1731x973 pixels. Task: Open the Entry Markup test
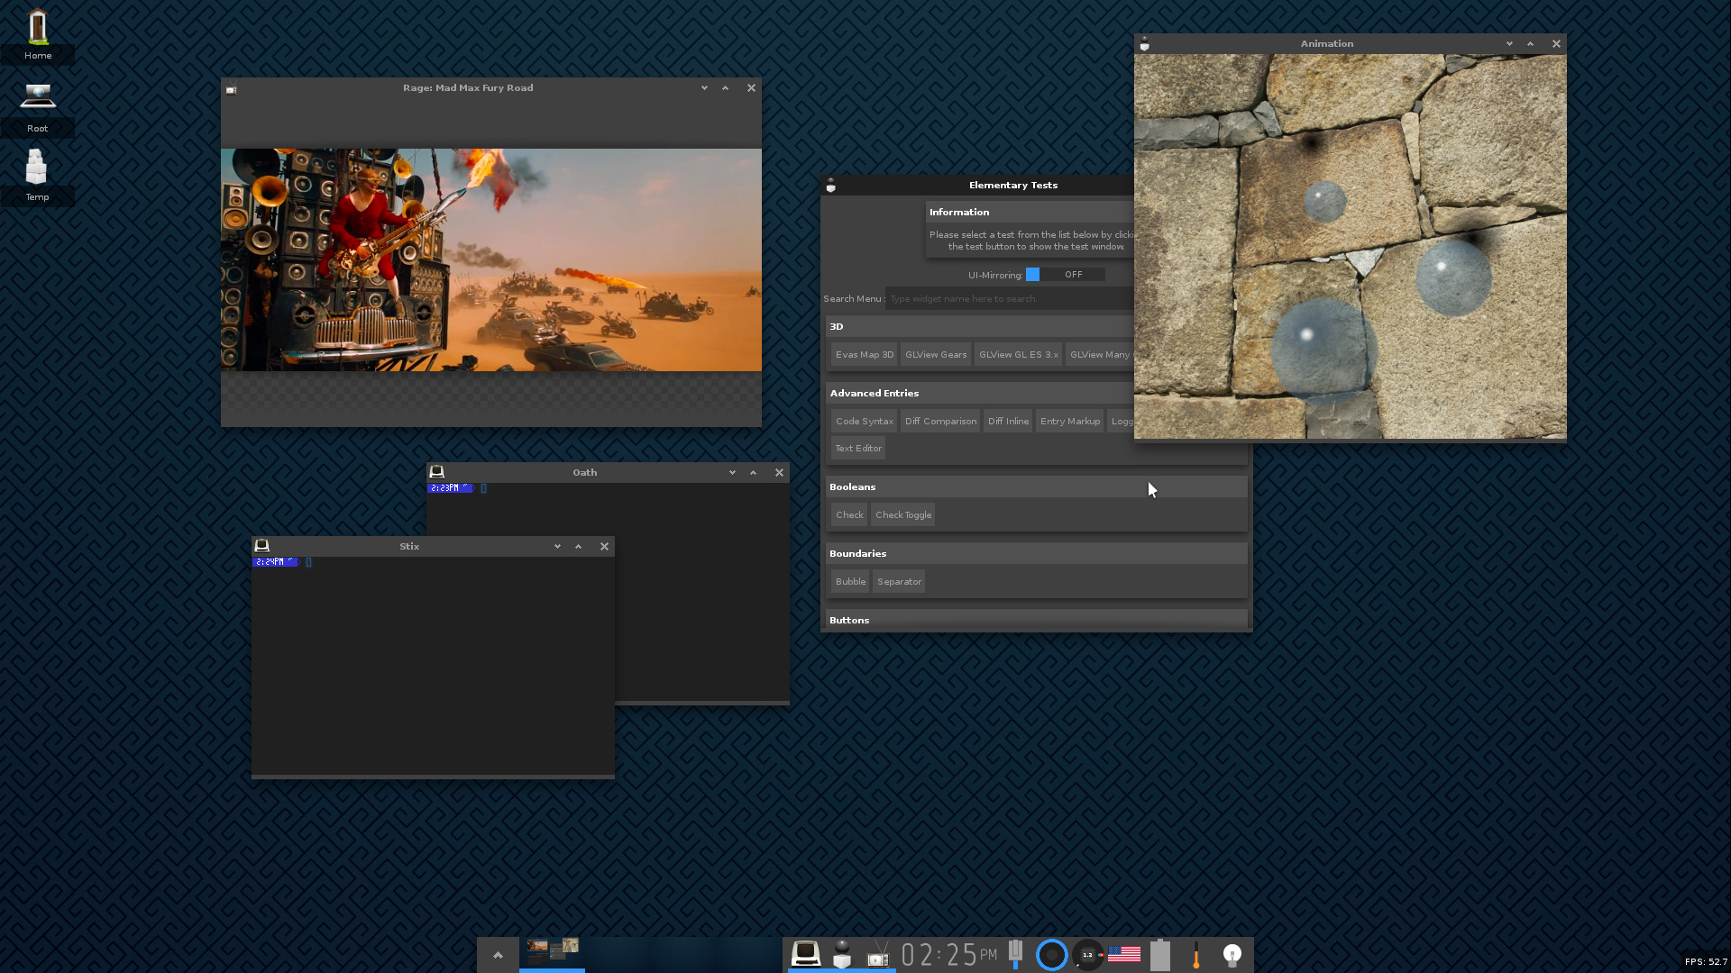pyautogui.click(x=1069, y=422)
